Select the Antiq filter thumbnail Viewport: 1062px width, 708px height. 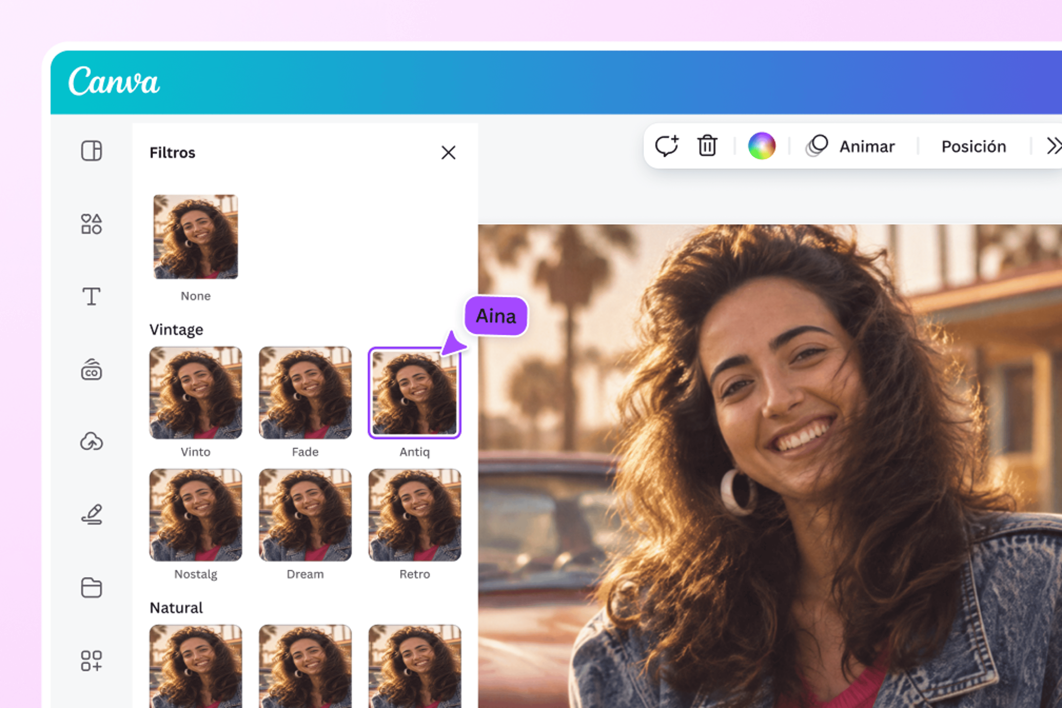(x=414, y=393)
